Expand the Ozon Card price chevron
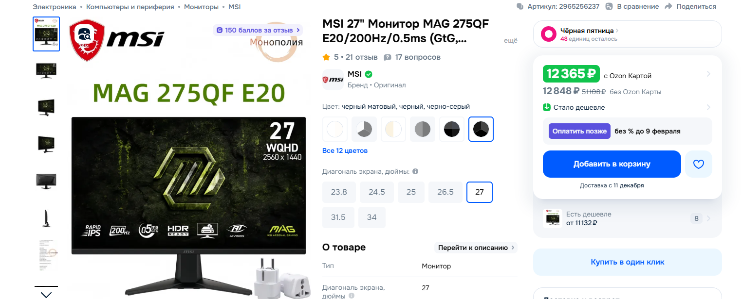 click(708, 74)
